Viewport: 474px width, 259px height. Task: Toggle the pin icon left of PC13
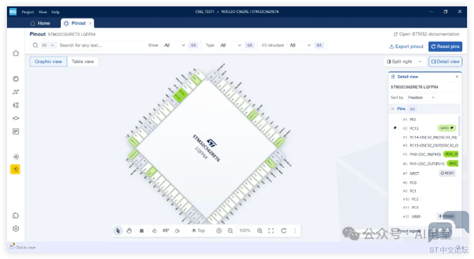tap(395, 128)
